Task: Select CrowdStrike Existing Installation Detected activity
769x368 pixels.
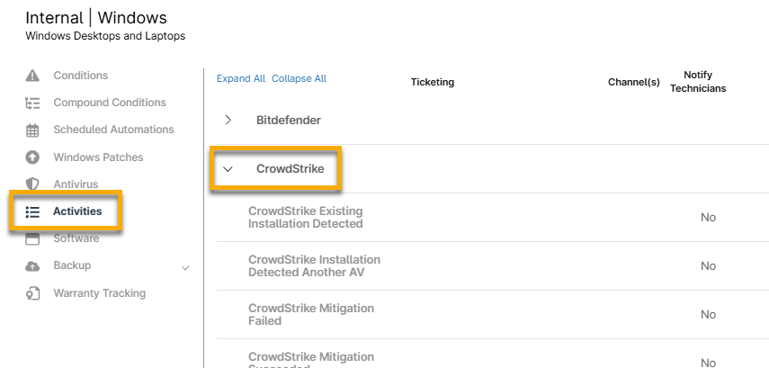Action: (x=305, y=217)
